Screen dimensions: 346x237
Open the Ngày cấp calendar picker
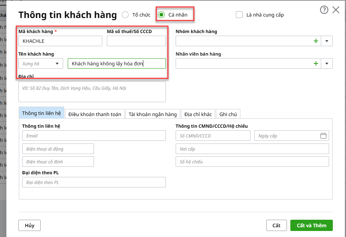[323, 136]
